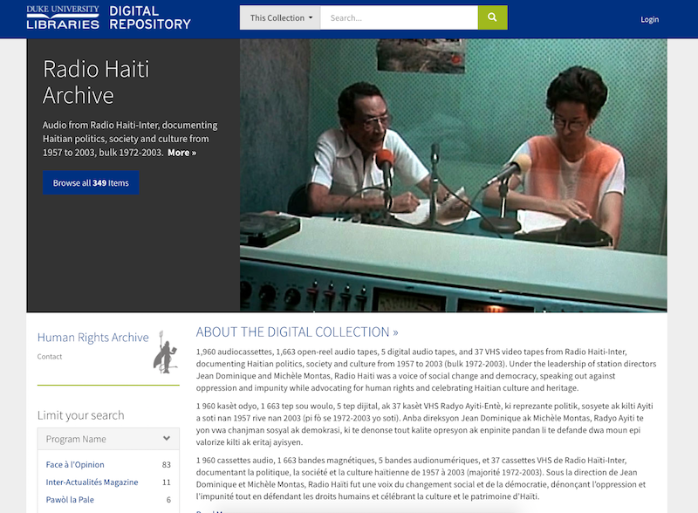Click the Radio Haiti Archive title
This screenshot has width=698, height=513.
click(96, 82)
